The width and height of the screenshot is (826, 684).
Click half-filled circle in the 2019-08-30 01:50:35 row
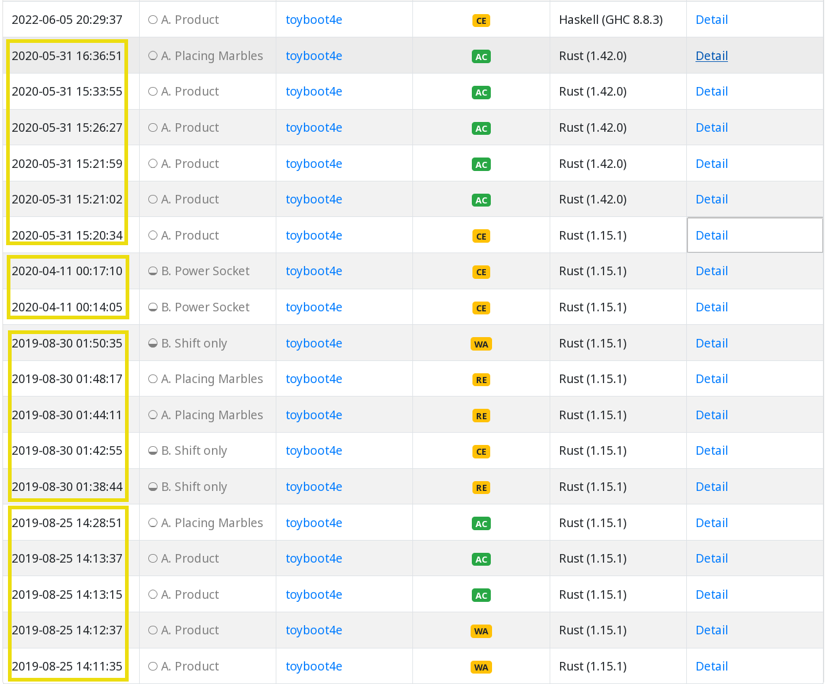point(153,343)
